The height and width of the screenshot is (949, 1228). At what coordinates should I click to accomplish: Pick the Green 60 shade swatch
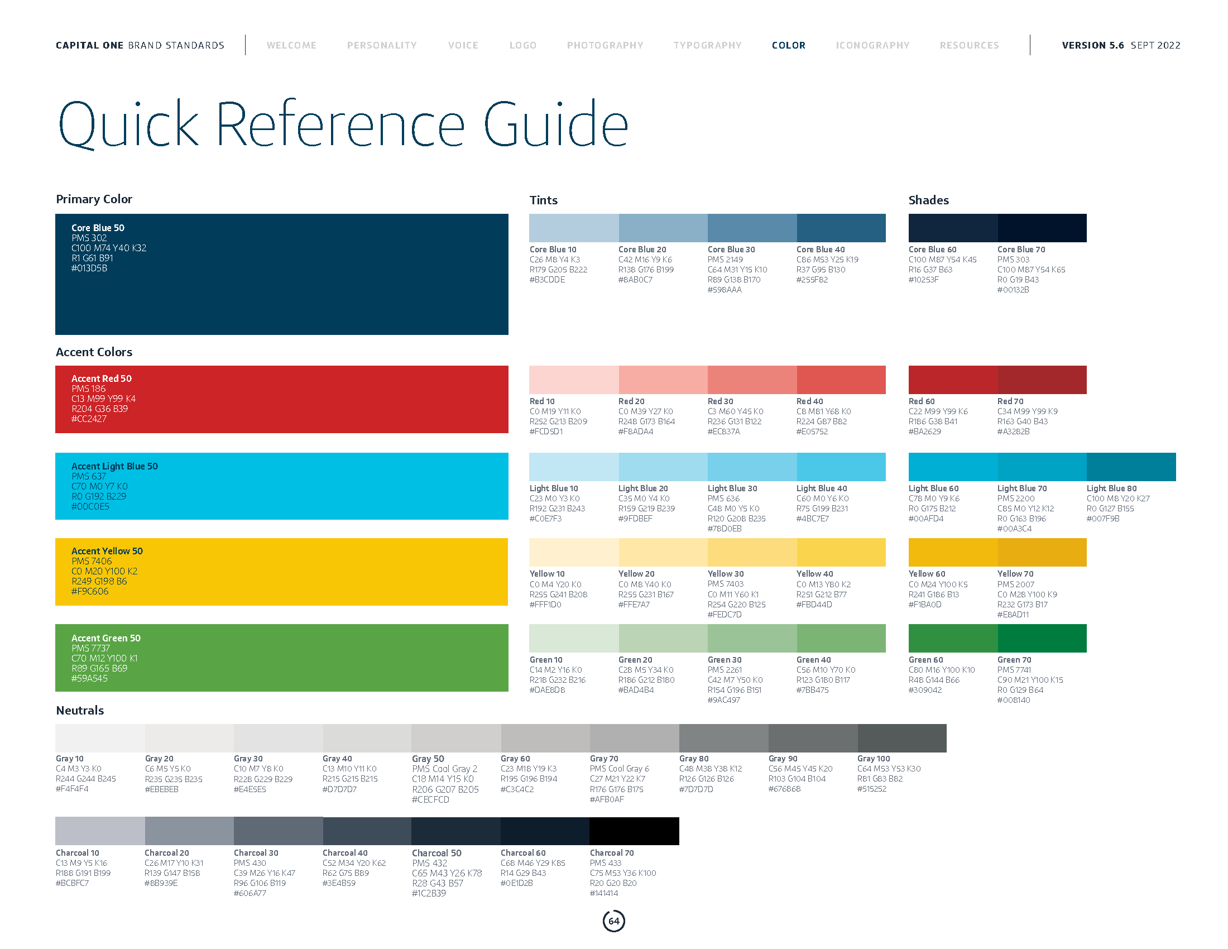(953, 638)
